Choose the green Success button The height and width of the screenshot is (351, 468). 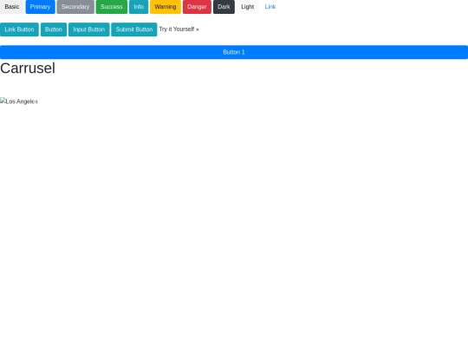tap(112, 7)
